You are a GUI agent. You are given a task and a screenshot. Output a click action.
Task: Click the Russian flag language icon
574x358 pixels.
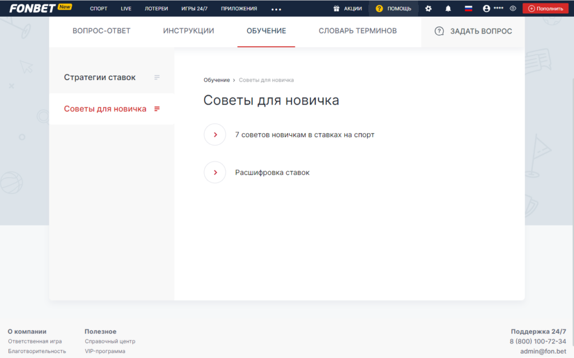coord(468,8)
